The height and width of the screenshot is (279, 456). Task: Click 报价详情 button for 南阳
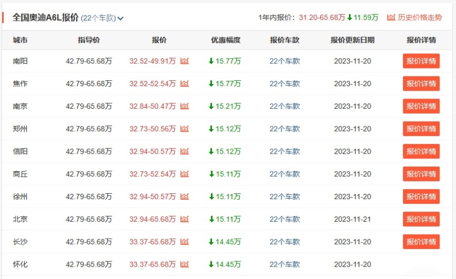click(421, 61)
